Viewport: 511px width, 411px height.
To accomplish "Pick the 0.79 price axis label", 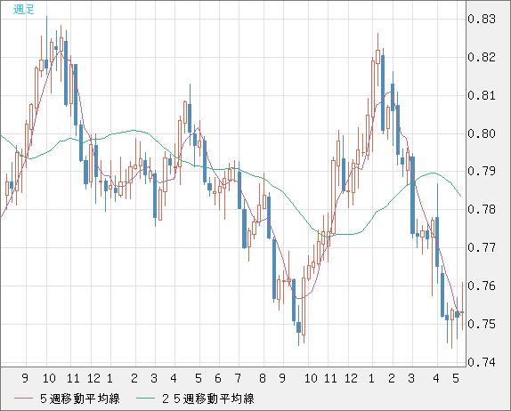I will point(482,171).
